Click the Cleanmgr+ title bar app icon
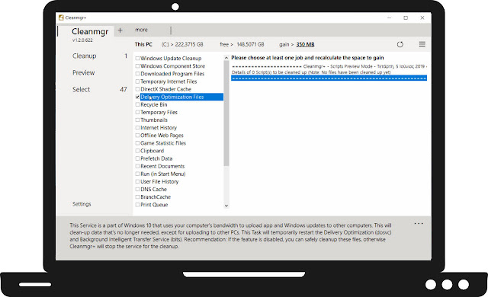488x297 pixels. (x=61, y=18)
